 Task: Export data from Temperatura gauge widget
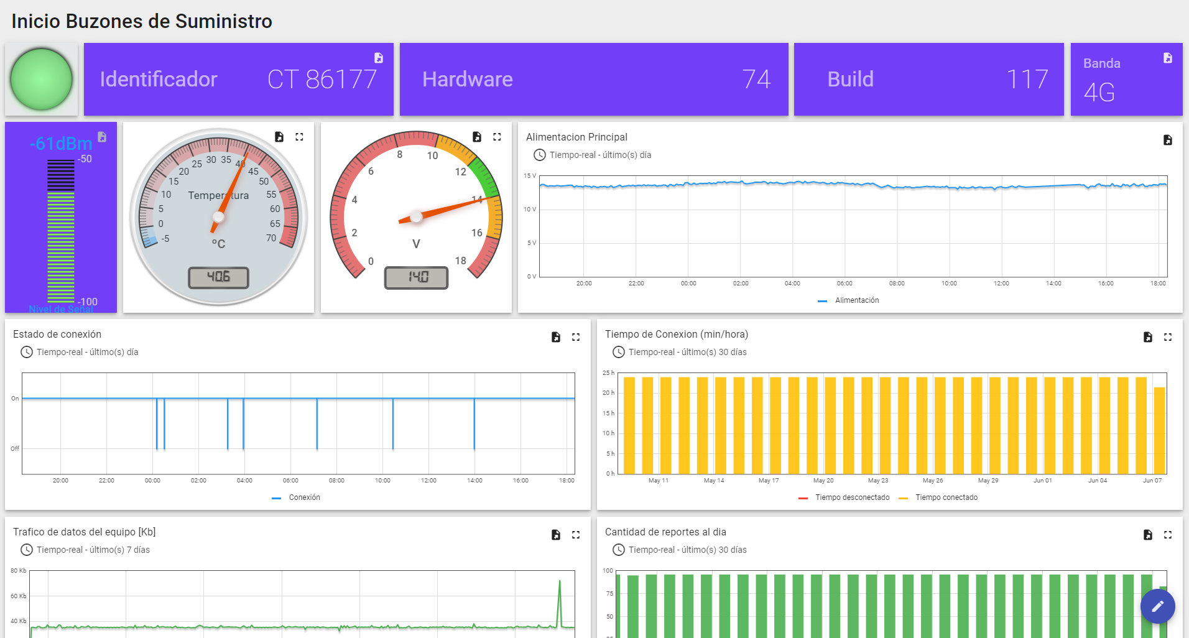click(279, 137)
